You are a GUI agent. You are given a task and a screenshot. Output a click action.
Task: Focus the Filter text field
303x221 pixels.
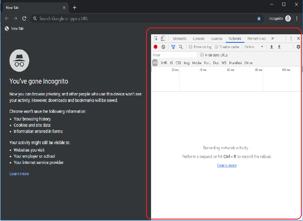click(x=174, y=55)
